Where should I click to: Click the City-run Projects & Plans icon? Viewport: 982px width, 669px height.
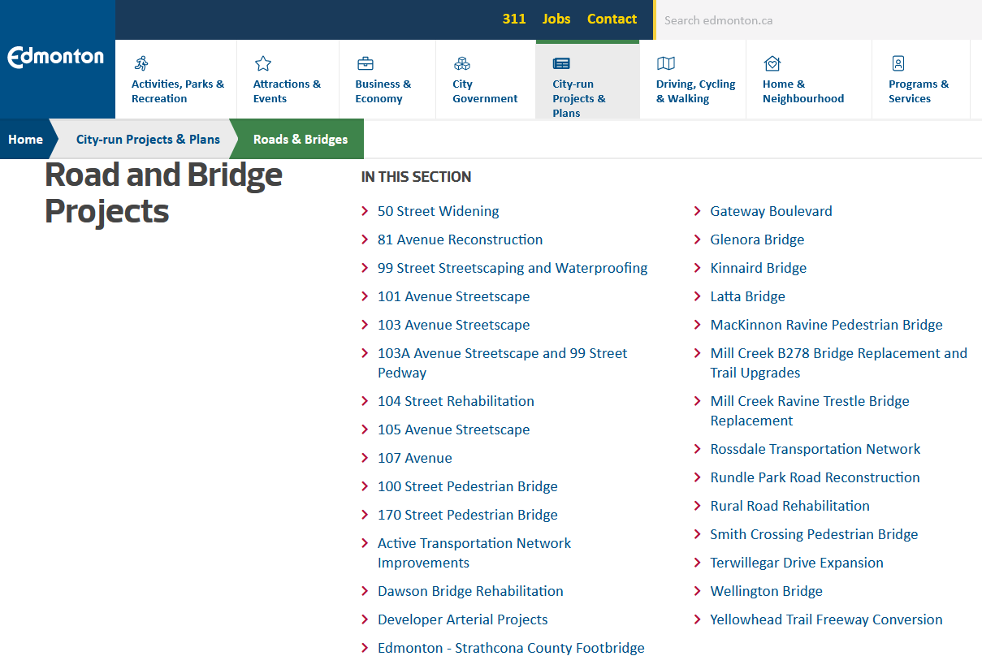pos(561,63)
